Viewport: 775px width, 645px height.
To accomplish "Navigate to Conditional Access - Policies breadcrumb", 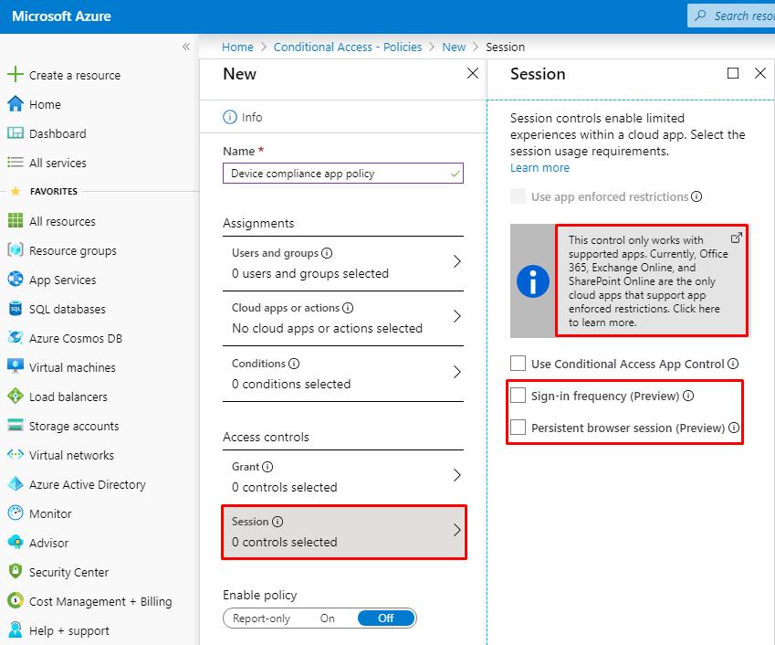I will [x=347, y=47].
